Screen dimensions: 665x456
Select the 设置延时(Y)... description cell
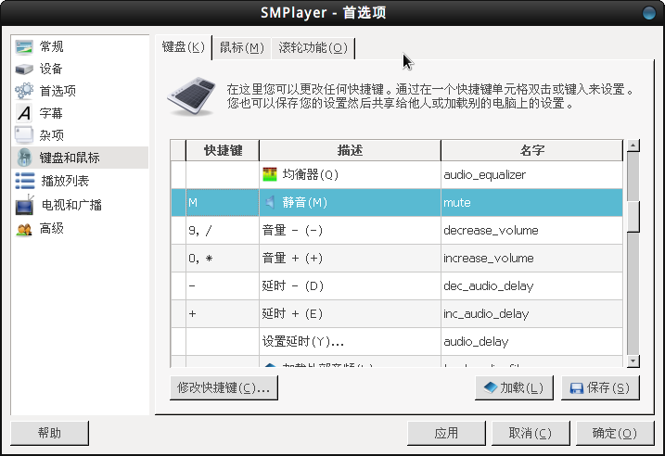(350, 342)
